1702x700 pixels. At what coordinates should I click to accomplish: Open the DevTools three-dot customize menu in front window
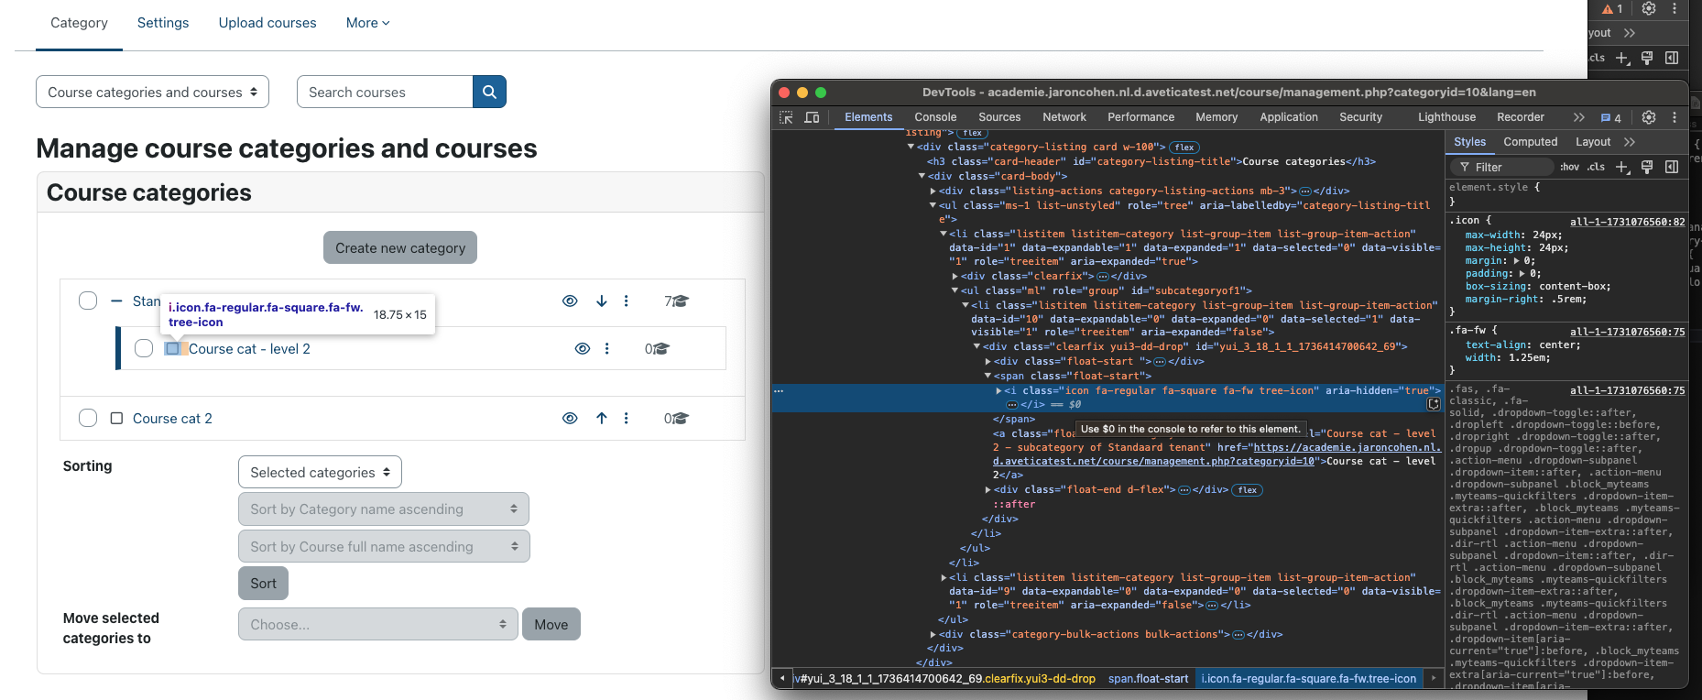[x=1675, y=117]
